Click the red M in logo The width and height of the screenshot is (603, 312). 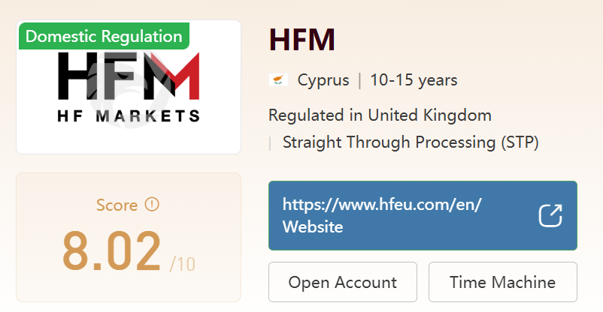pos(179,77)
